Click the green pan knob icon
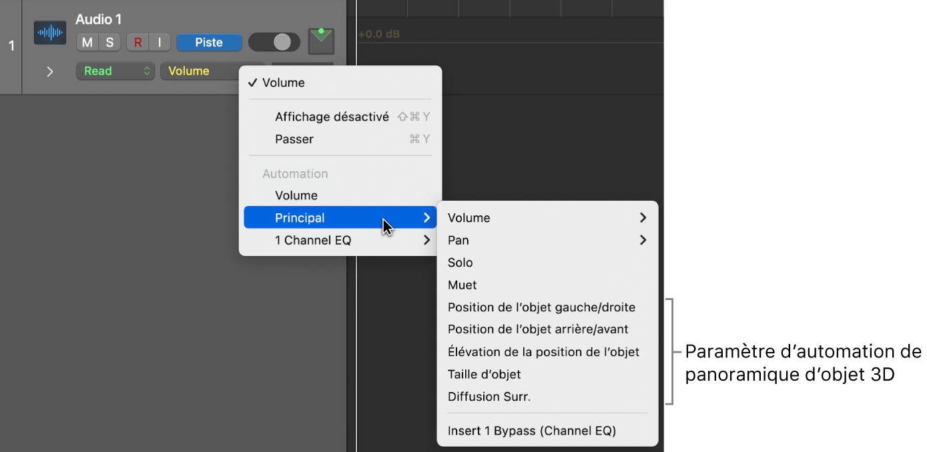The height and width of the screenshot is (452, 927). [x=321, y=41]
